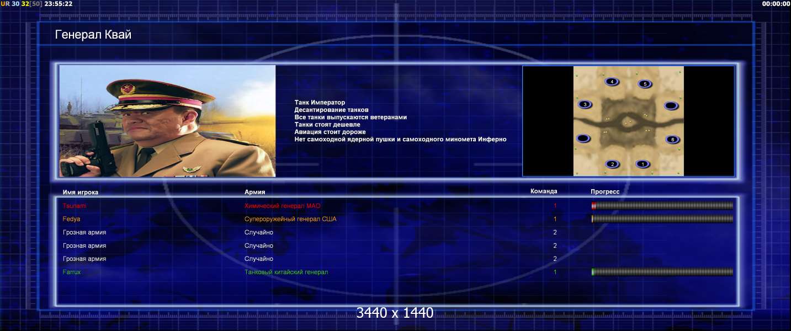791x331 pixels.
Task: Click the '[50]' counter at top
Action: click(x=36, y=4)
